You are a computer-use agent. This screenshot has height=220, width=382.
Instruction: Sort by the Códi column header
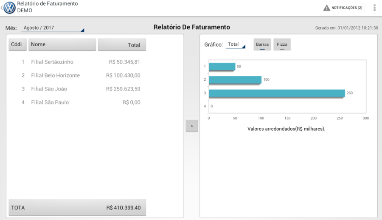(x=17, y=44)
